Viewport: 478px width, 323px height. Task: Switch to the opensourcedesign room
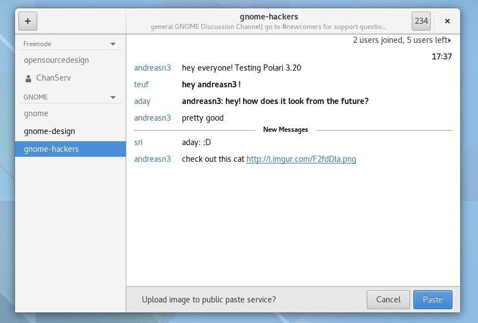71,60
